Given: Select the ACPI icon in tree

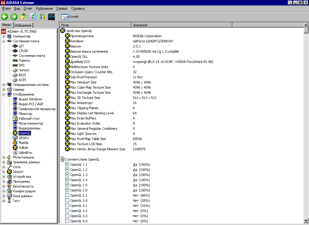Looking at the screenshot, I should [x=15, y=80].
